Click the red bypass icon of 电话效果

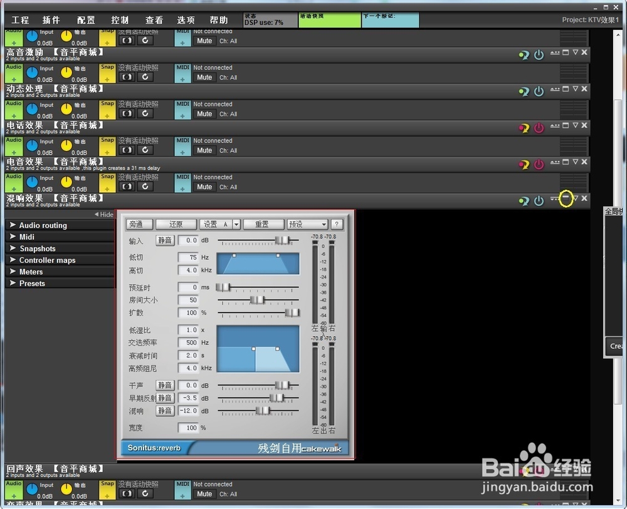click(524, 128)
